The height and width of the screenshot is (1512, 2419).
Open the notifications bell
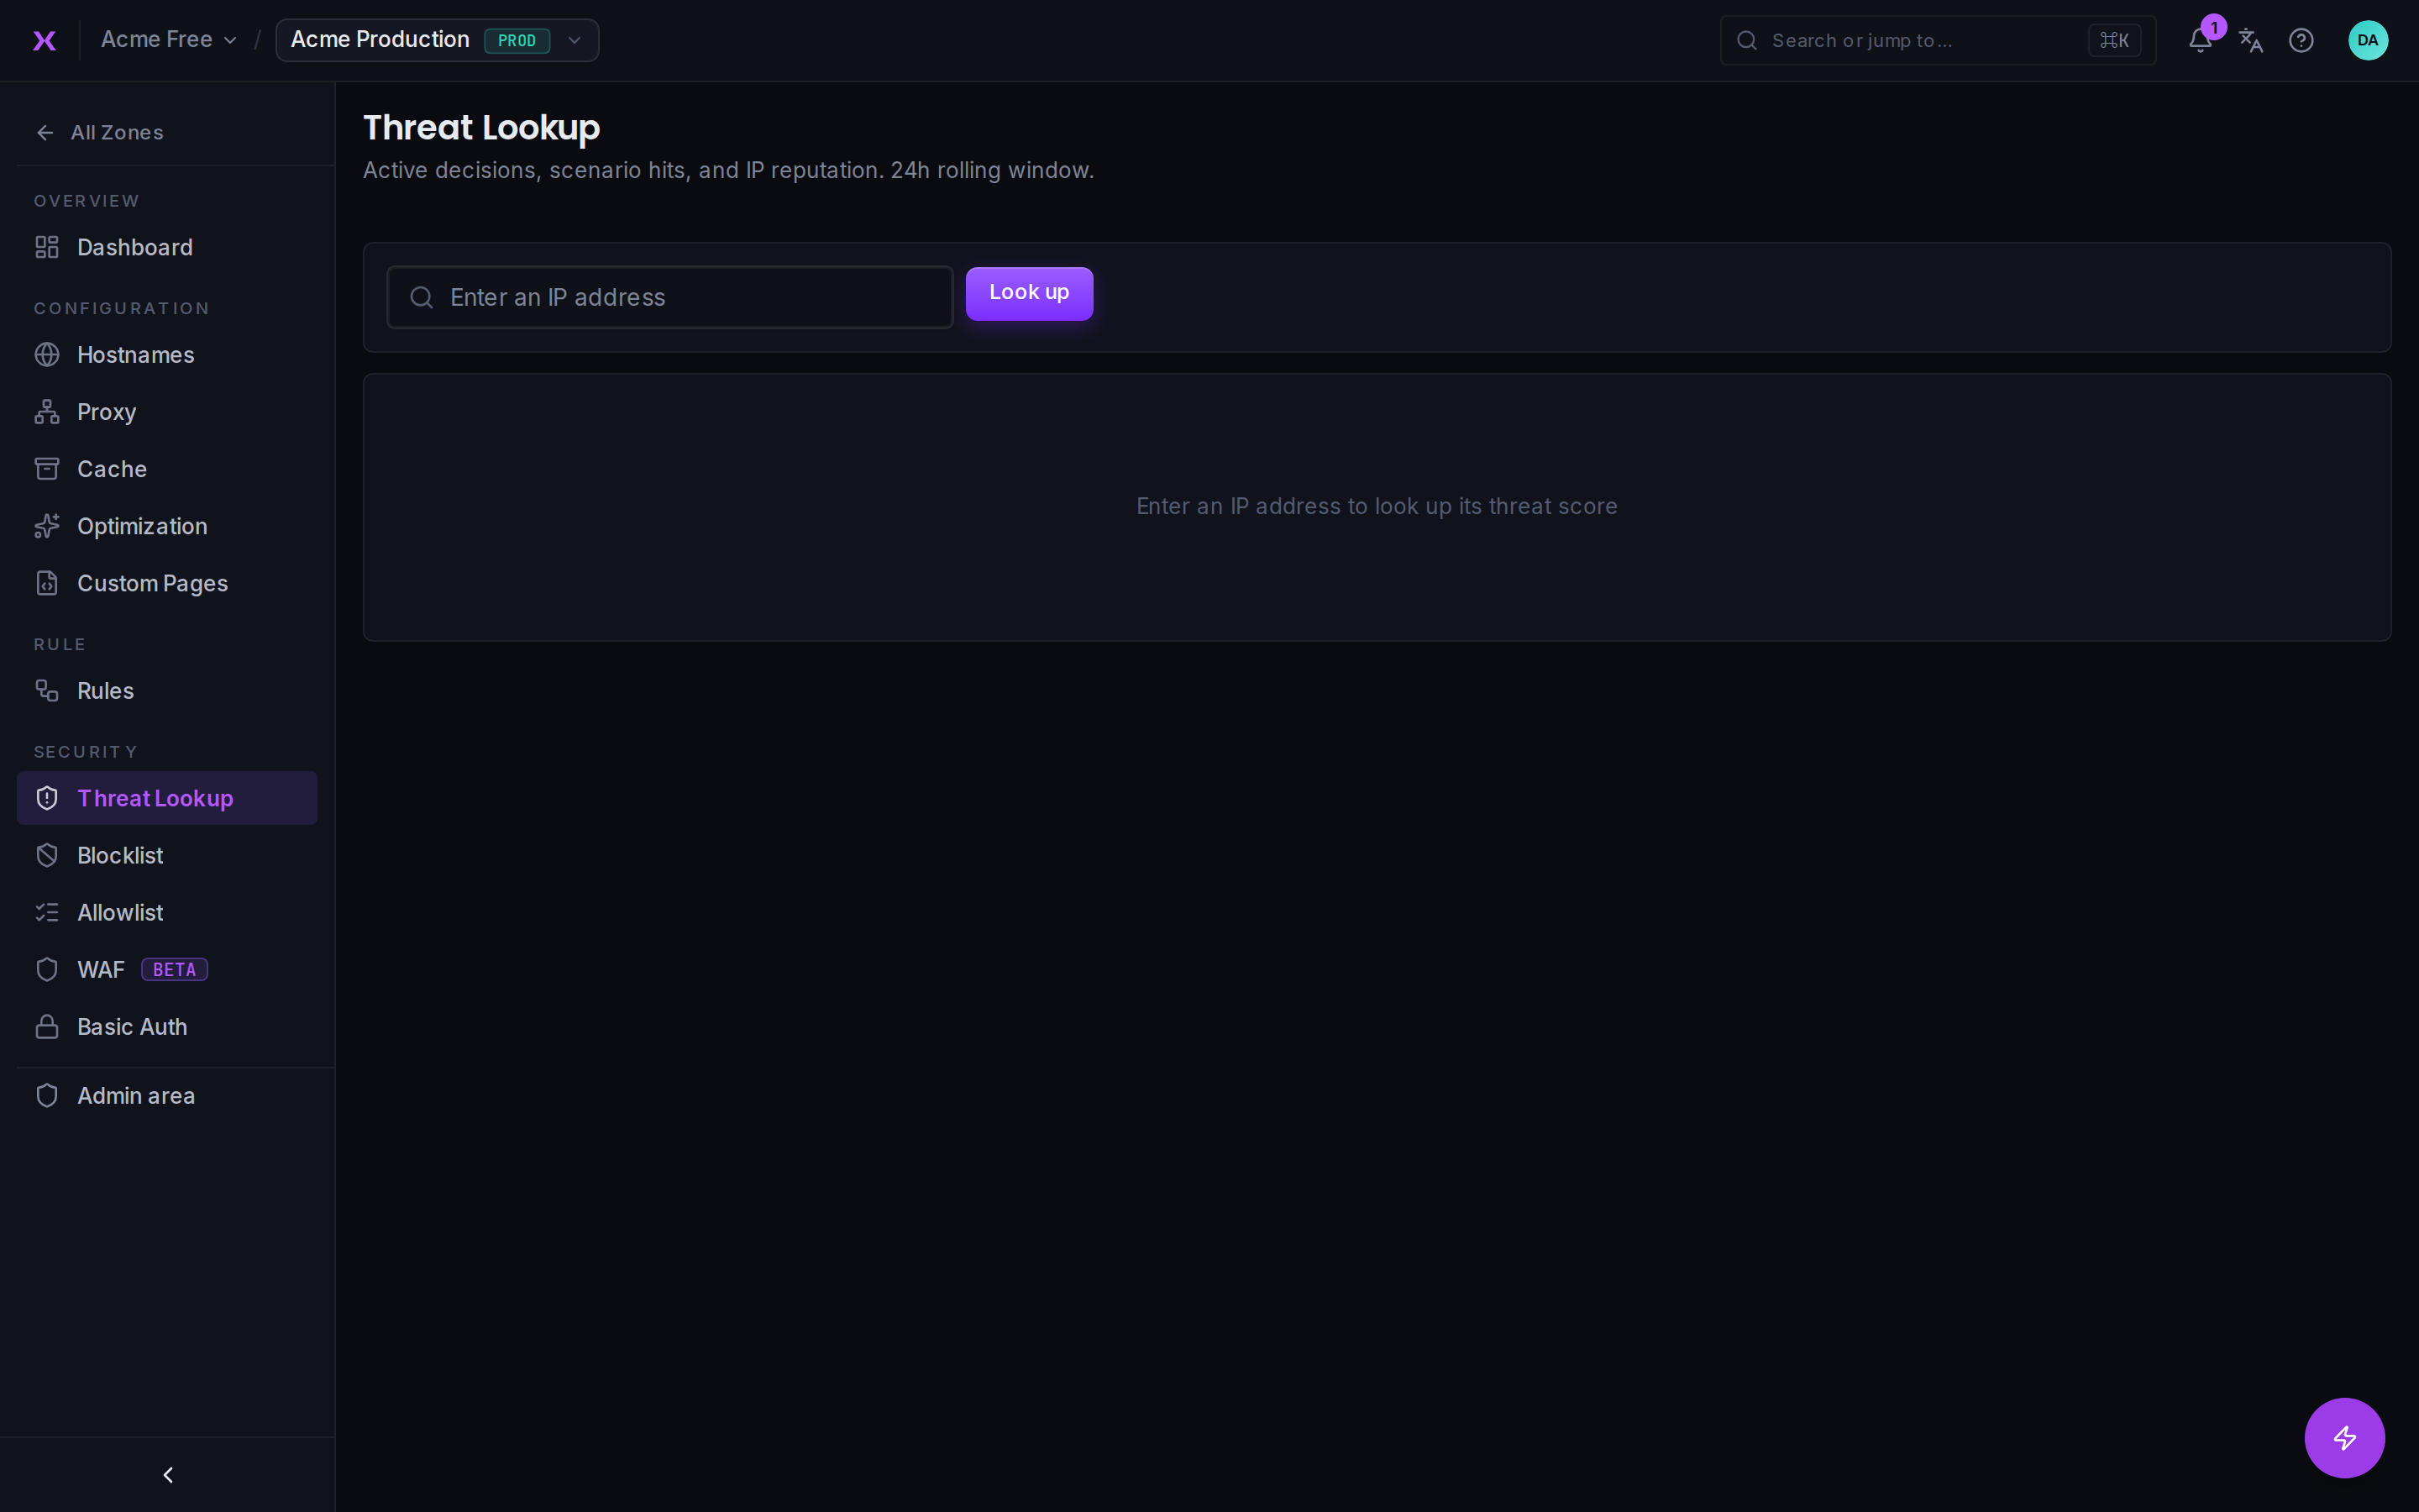[x=2199, y=40]
